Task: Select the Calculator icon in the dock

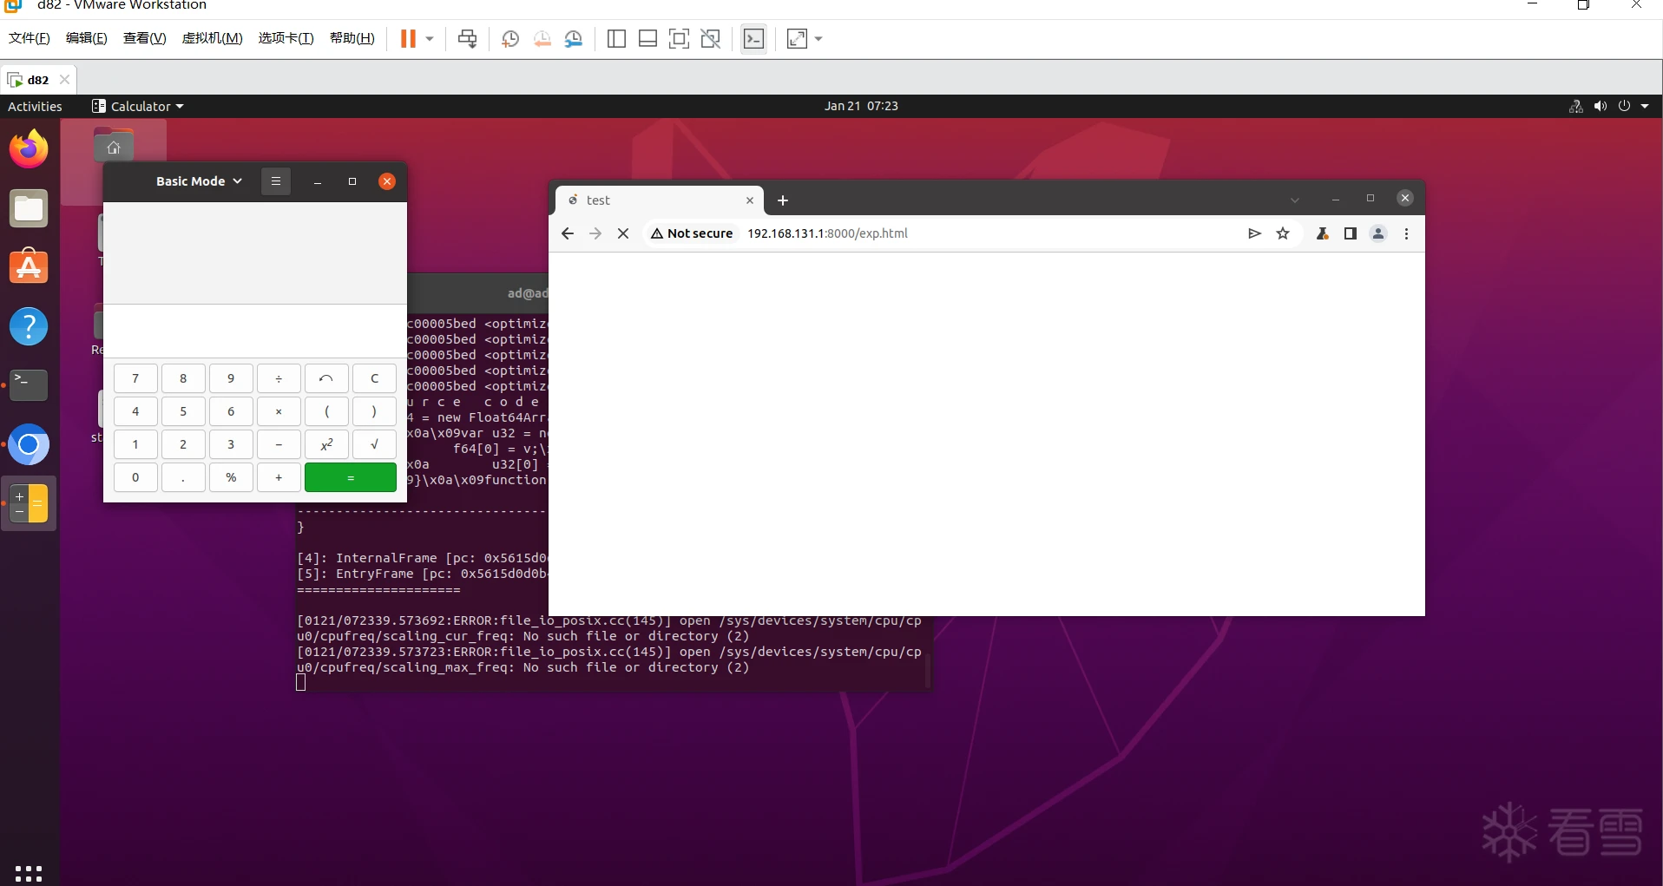Action: (29, 503)
